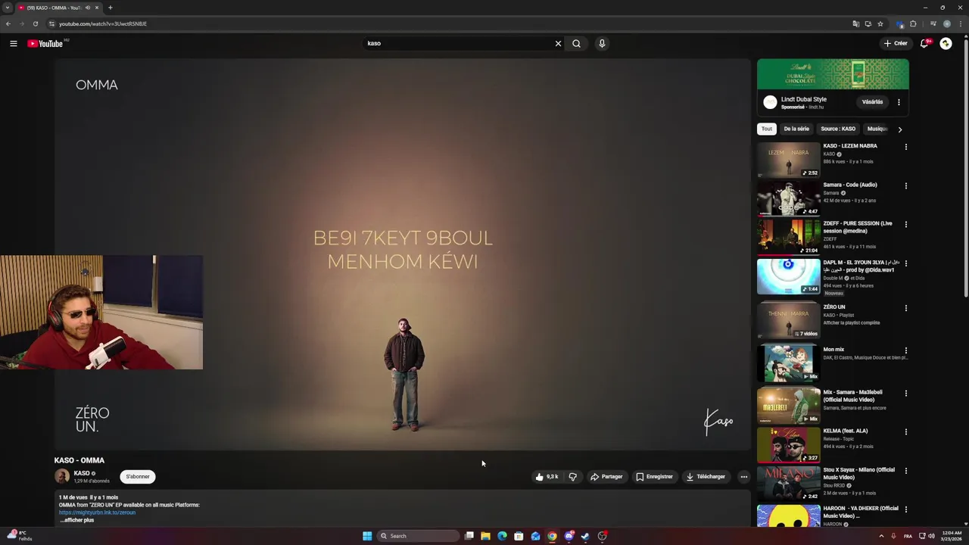Open HAROON - YA DHEKER thumbnail
969x545 pixels.
click(x=788, y=516)
